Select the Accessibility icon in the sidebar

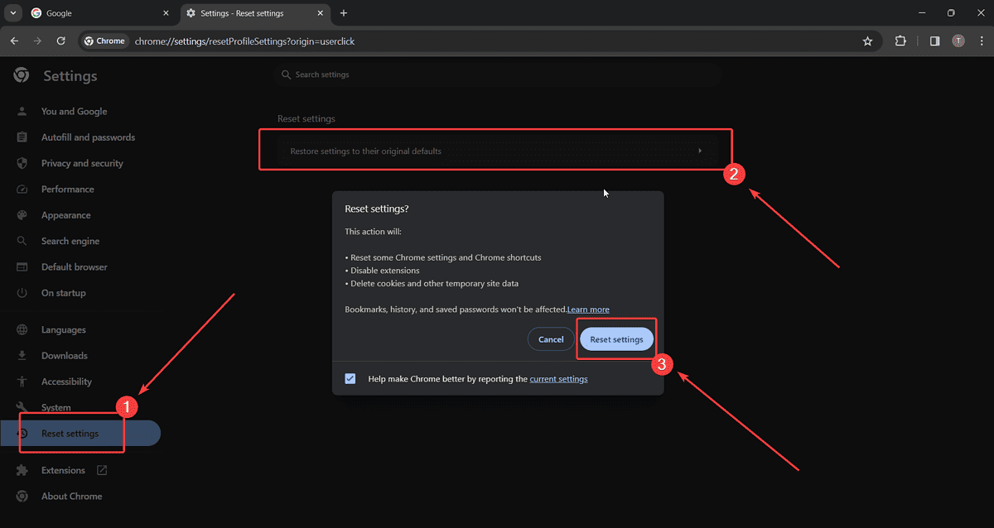[21, 382]
